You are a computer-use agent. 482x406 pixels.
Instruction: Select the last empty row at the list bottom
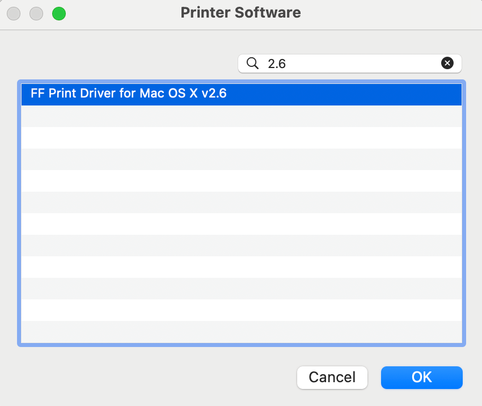pos(242,332)
